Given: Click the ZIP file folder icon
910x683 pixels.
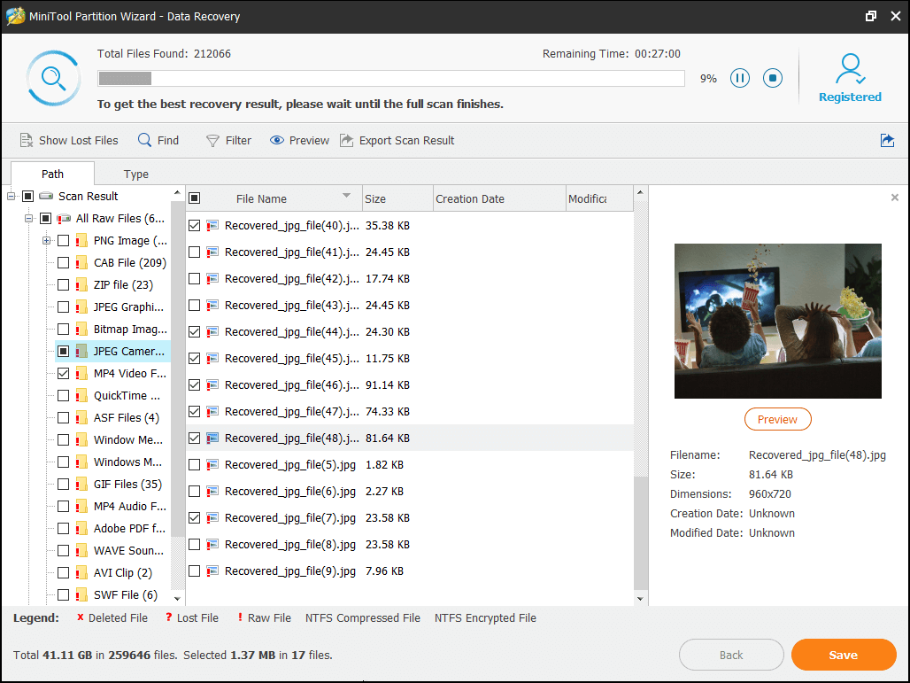Looking at the screenshot, I should point(81,284).
